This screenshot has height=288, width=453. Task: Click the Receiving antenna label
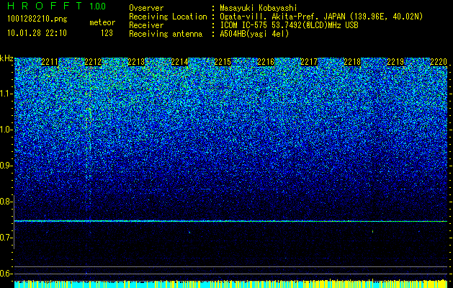pos(166,34)
